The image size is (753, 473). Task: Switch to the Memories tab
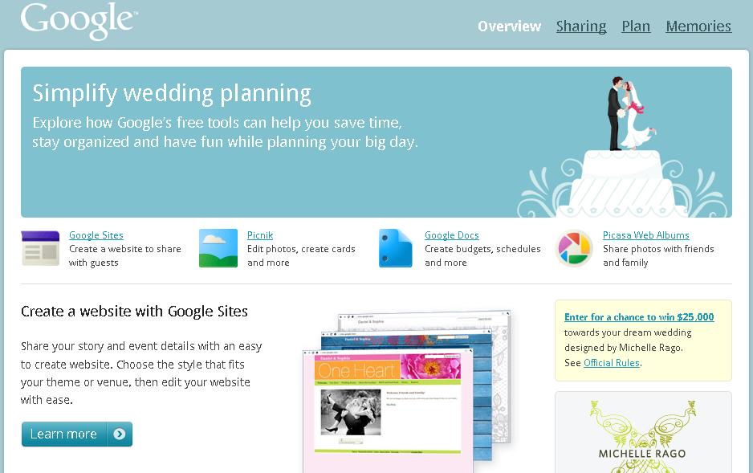[698, 26]
